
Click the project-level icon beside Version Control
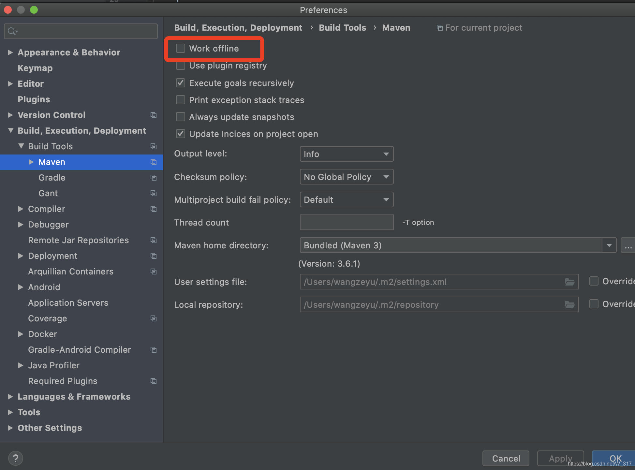154,115
